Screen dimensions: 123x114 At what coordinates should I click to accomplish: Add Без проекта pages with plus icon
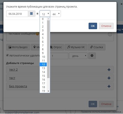click(x=109, y=86)
